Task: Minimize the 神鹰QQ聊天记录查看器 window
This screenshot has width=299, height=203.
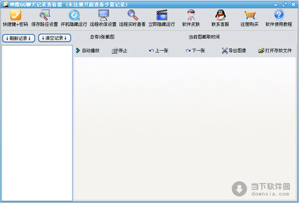Action: click(276, 4)
